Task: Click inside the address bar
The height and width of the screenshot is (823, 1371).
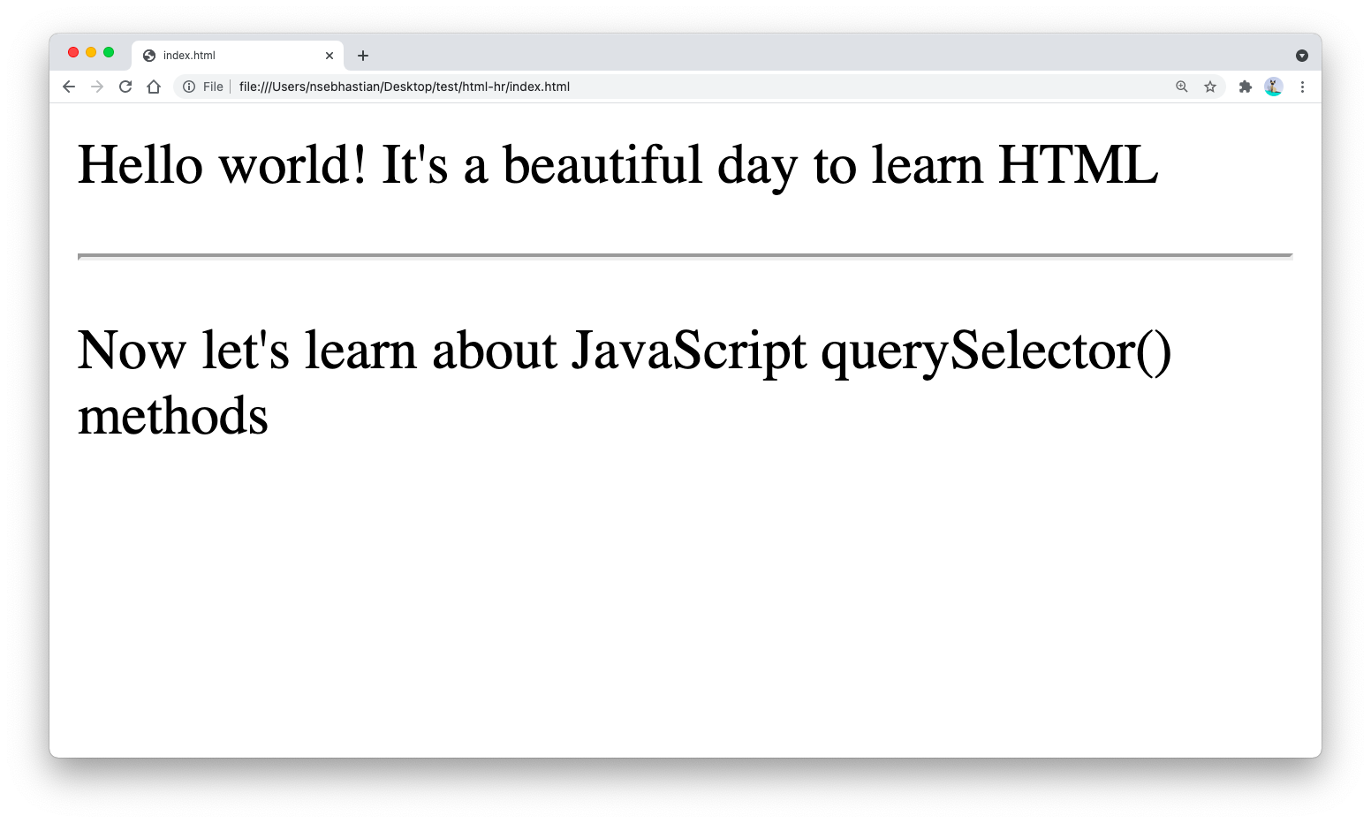Action: point(618,87)
